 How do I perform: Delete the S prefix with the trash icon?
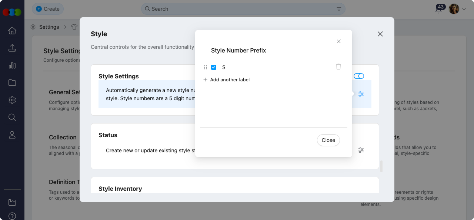point(338,67)
